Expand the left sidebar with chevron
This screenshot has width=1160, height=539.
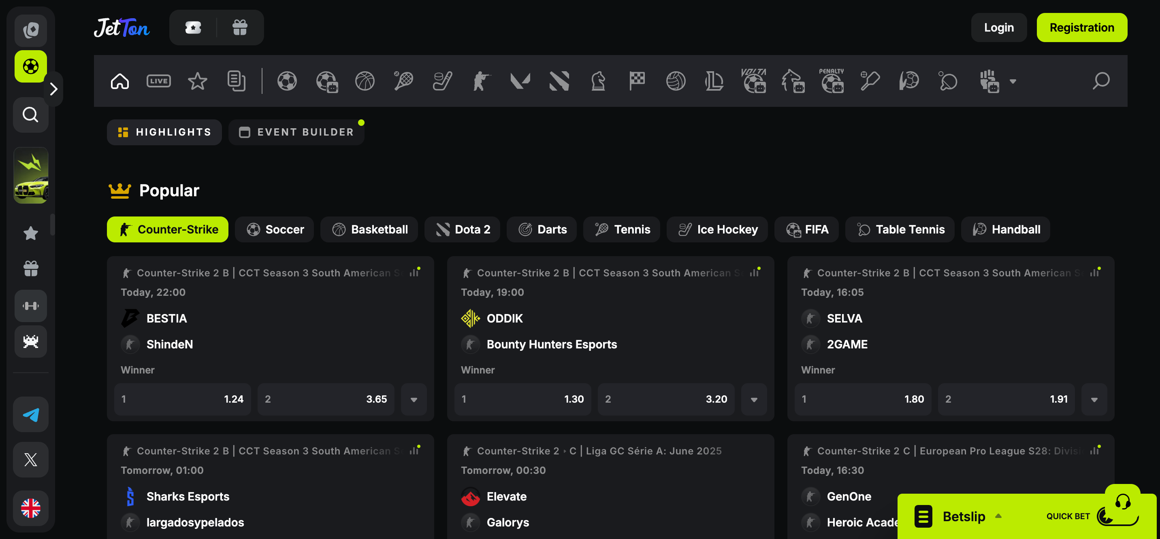(x=53, y=89)
